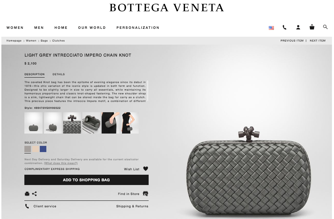
Task: Select the blue color swatch
Action: pos(43,149)
